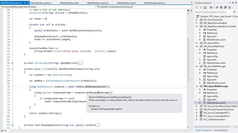Click App.xaml icon under 002_BeginDownloadSyncContext
The width and height of the screenshot is (238, 133).
(205, 36)
